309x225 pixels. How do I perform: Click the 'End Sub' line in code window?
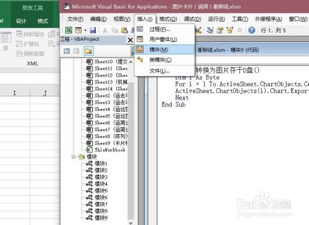click(x=174, y=104)
